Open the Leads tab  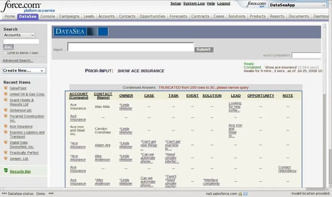click(89, 16)
